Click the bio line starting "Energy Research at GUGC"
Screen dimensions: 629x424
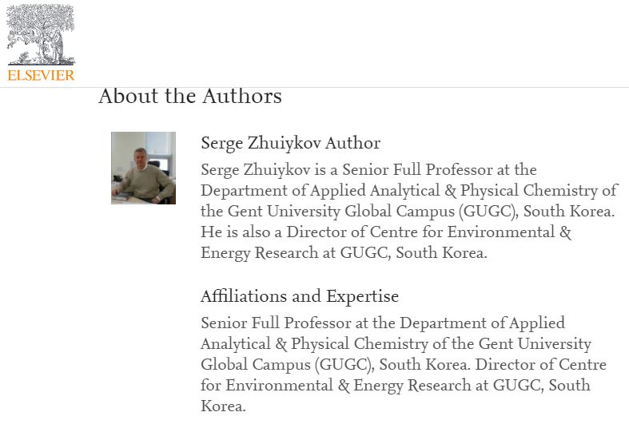click(343, 253)
